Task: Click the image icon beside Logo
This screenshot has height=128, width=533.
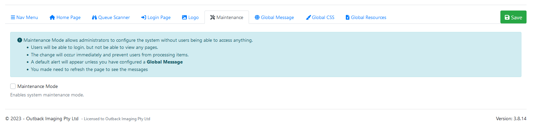Action: (x=184, y=17)
